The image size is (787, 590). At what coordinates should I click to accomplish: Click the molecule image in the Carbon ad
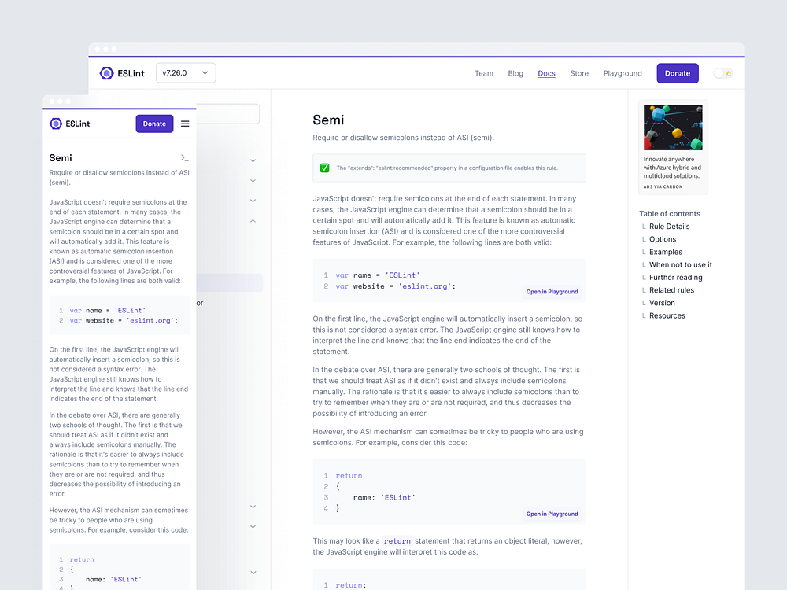pyautogui.click(x=672, y=127)
